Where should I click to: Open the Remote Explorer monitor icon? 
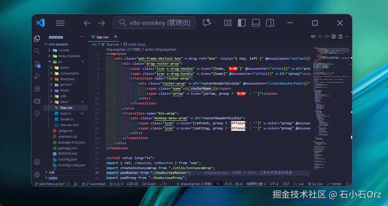coord(37,101)
